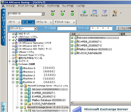
Task: Switch to the スケジュール tab
Action: point(44,22)
